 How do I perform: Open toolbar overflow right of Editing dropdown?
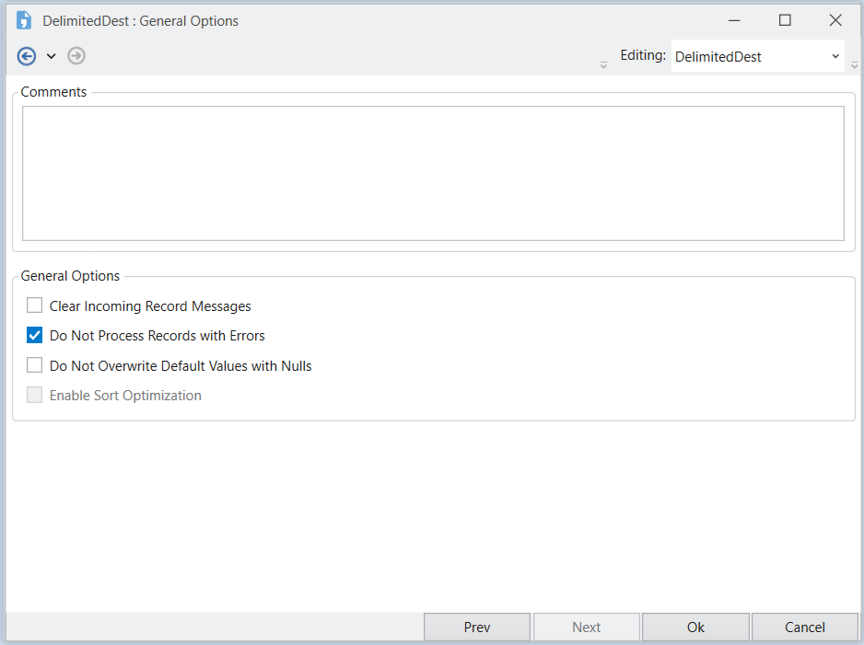pyautogui.click(x=855, y=64)
